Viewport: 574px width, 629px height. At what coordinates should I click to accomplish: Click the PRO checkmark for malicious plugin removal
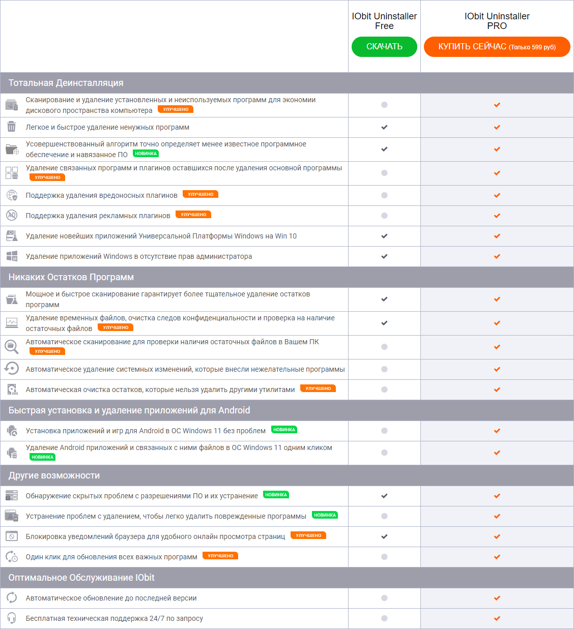tap(497, 195)
